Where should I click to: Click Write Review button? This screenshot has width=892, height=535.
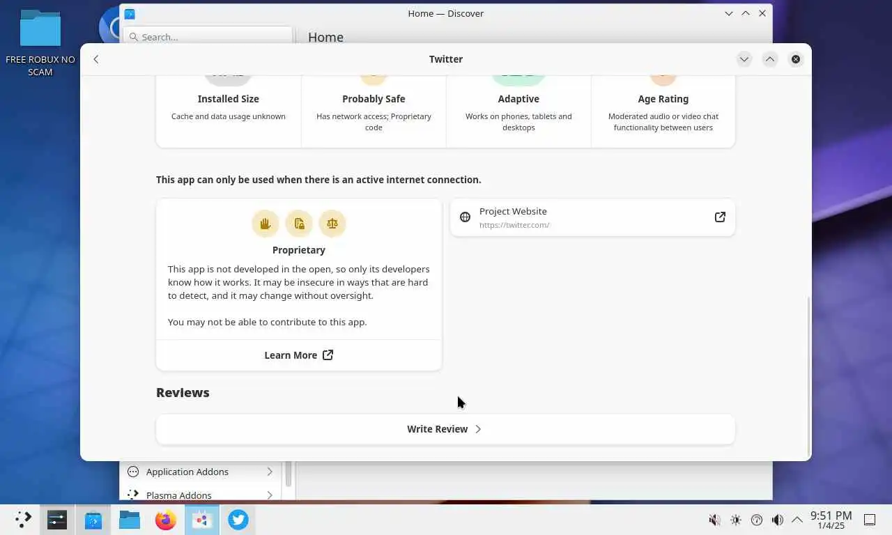tap(445, 429)
